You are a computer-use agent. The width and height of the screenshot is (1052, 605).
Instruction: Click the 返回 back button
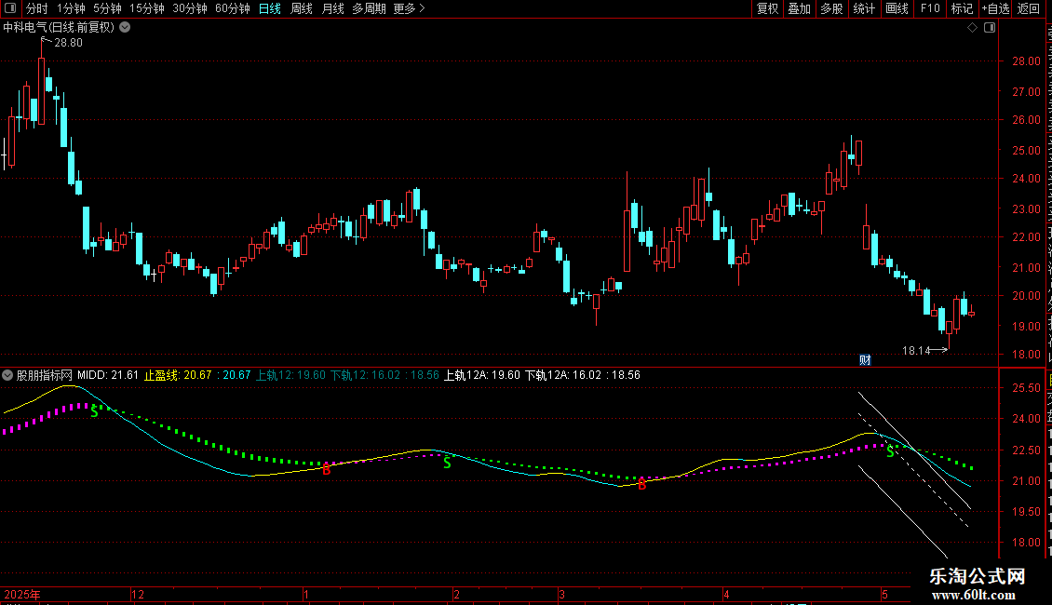(x=1029, y=8)
